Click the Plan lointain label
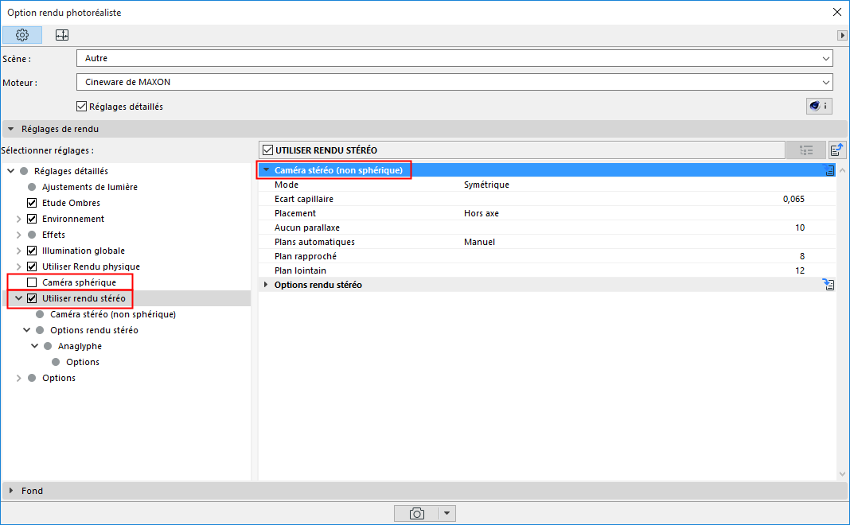This screenshot has height=525, width=850. (300, 270)
